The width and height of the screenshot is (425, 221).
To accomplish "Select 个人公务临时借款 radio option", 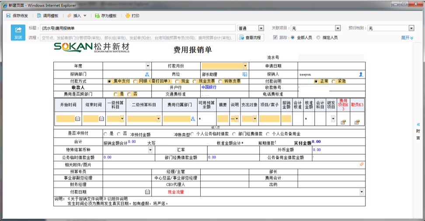I will (192, 134).
